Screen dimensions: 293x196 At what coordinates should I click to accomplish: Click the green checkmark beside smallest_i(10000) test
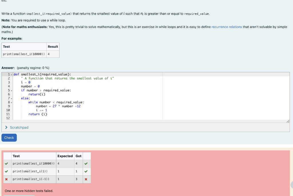click(x=7, y=163)
